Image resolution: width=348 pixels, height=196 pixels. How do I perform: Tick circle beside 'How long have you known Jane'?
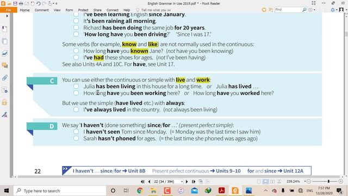[76, 51]
